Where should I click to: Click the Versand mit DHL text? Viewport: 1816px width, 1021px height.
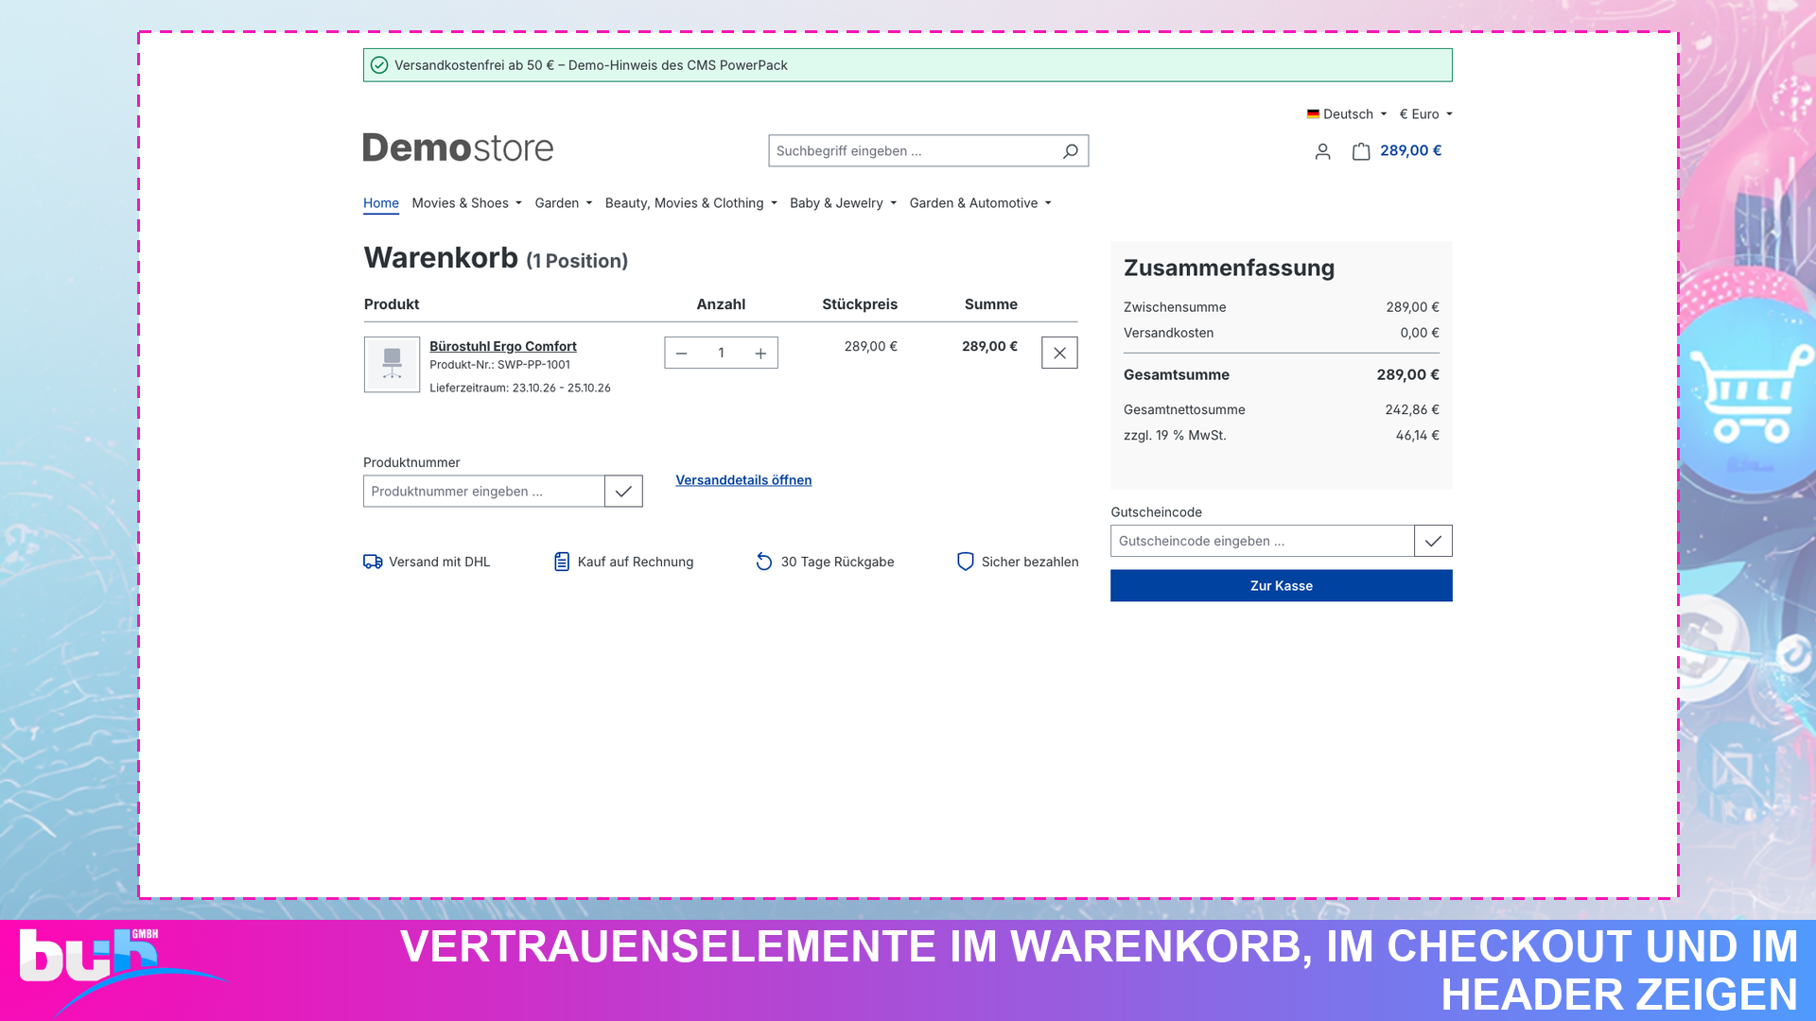pos(439,562)
